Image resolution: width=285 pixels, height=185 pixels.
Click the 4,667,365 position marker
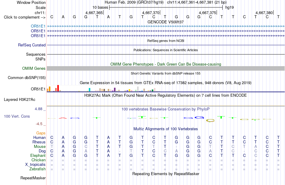94,13
